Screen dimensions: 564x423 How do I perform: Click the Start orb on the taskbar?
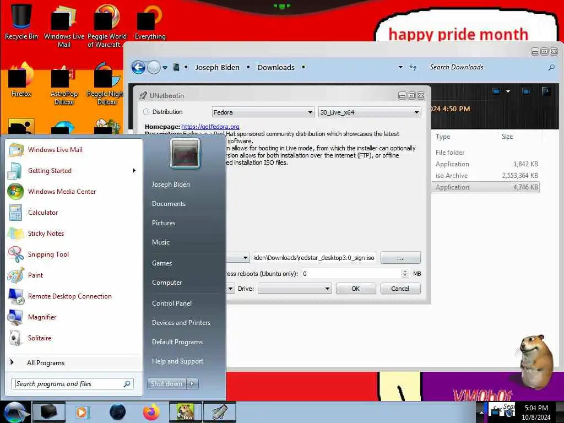coord(15,412)
